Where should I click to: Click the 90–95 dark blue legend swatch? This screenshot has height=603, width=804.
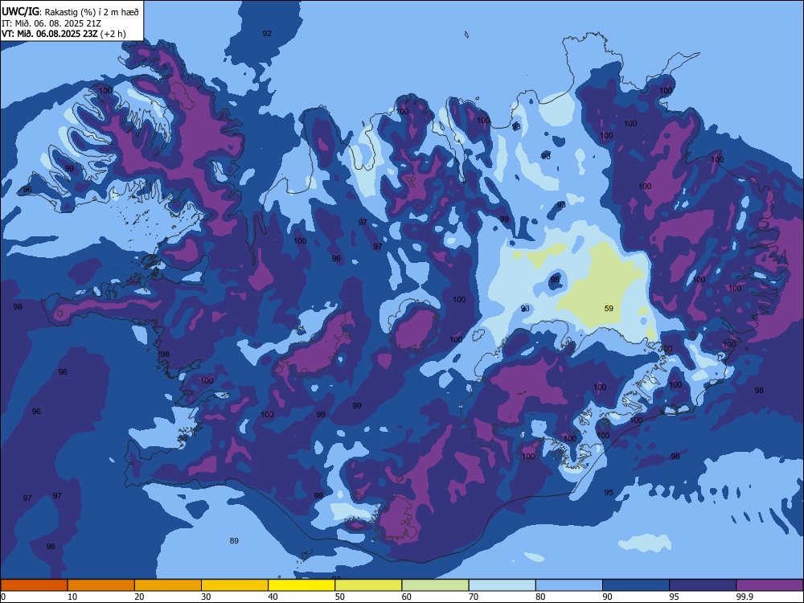pos(636,585)
